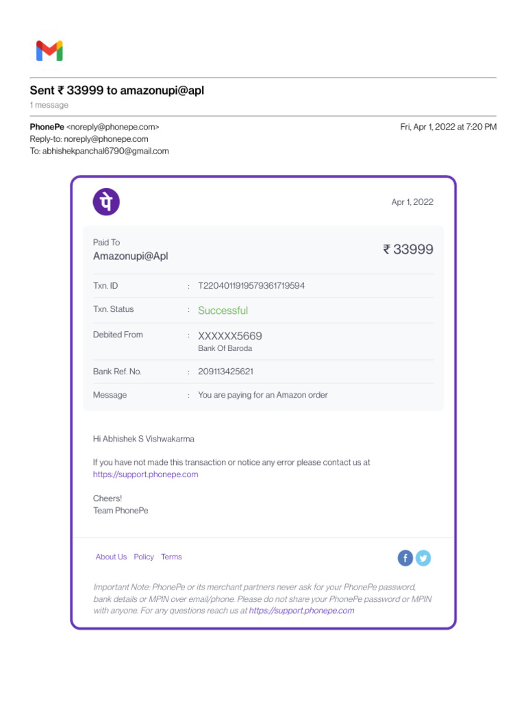Click the Bank Ref. No. value 209113425621
This screenshot has width=526, height=702.
pos(225,371)
